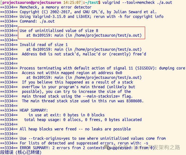186x155 pixels.
Task: Click 'All heap blocks were freed' line
Action: (75, 129)
